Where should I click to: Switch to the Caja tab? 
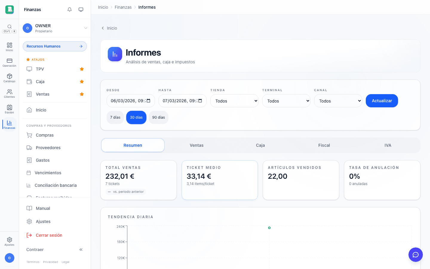260,145
